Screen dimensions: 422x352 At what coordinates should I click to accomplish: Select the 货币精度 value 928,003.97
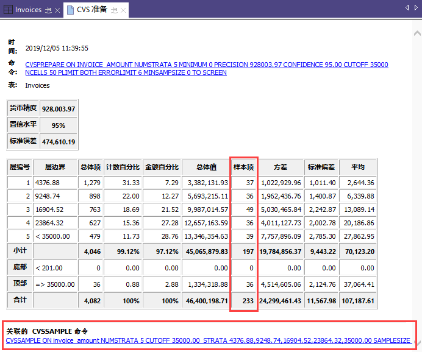point(59,109)
